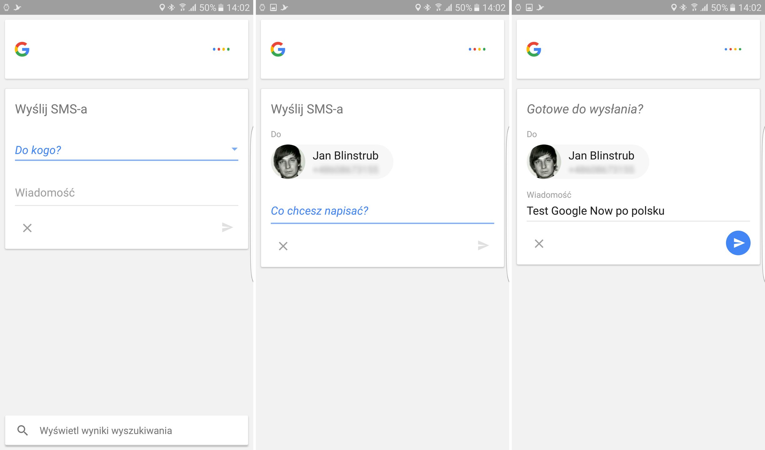Image resolution: width=765 pixels, height=450 pixels.
Task: Tap the send arrow icon in the middle panel
Action: click(x=483, y=246)
